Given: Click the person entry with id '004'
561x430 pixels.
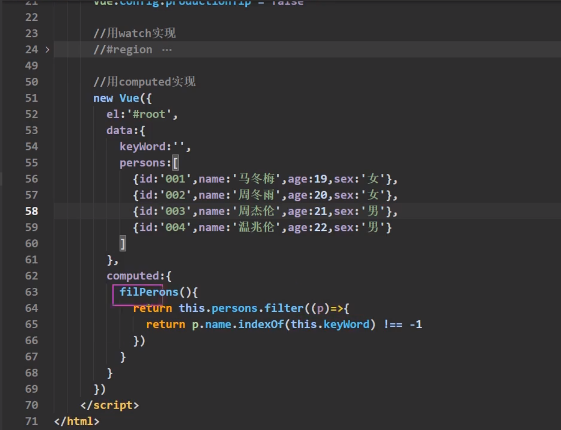Looking at the screenshot, I should 262,227.
